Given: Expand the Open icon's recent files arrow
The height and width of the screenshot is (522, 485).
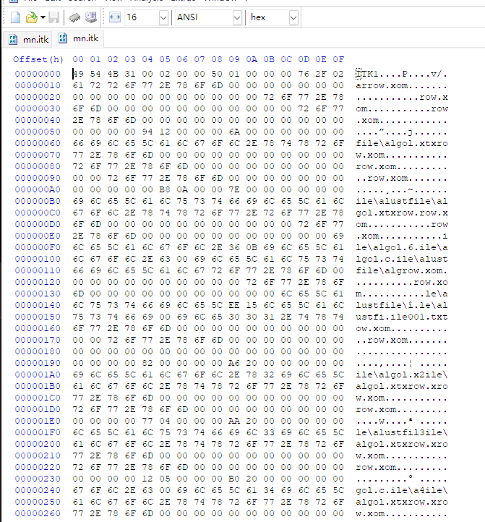Looking at the screenshot, I should (x=43, y=17).
